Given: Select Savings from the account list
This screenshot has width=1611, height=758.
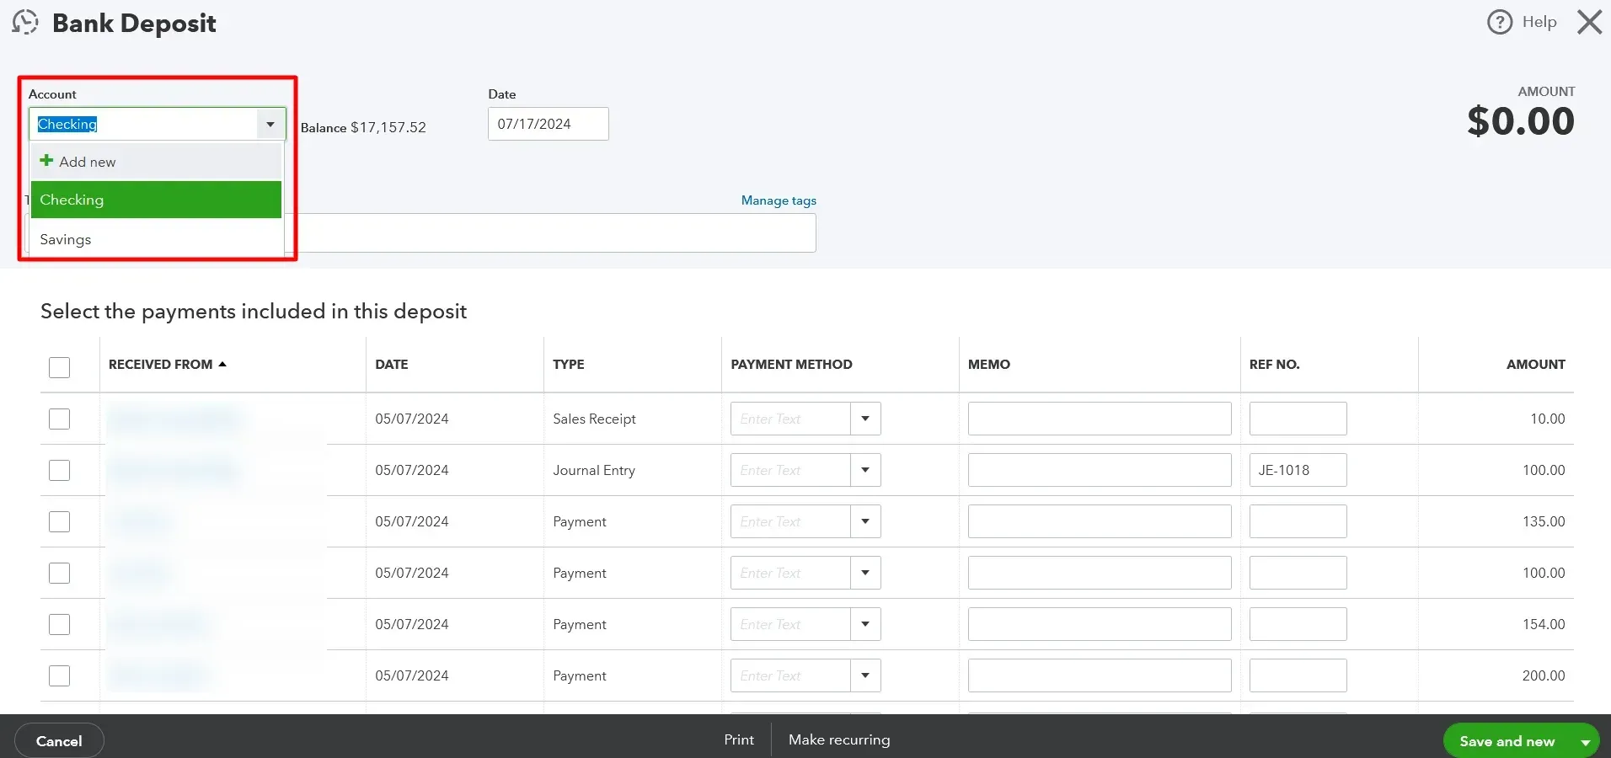Looking at the screenshot, I should pos(64,239).
